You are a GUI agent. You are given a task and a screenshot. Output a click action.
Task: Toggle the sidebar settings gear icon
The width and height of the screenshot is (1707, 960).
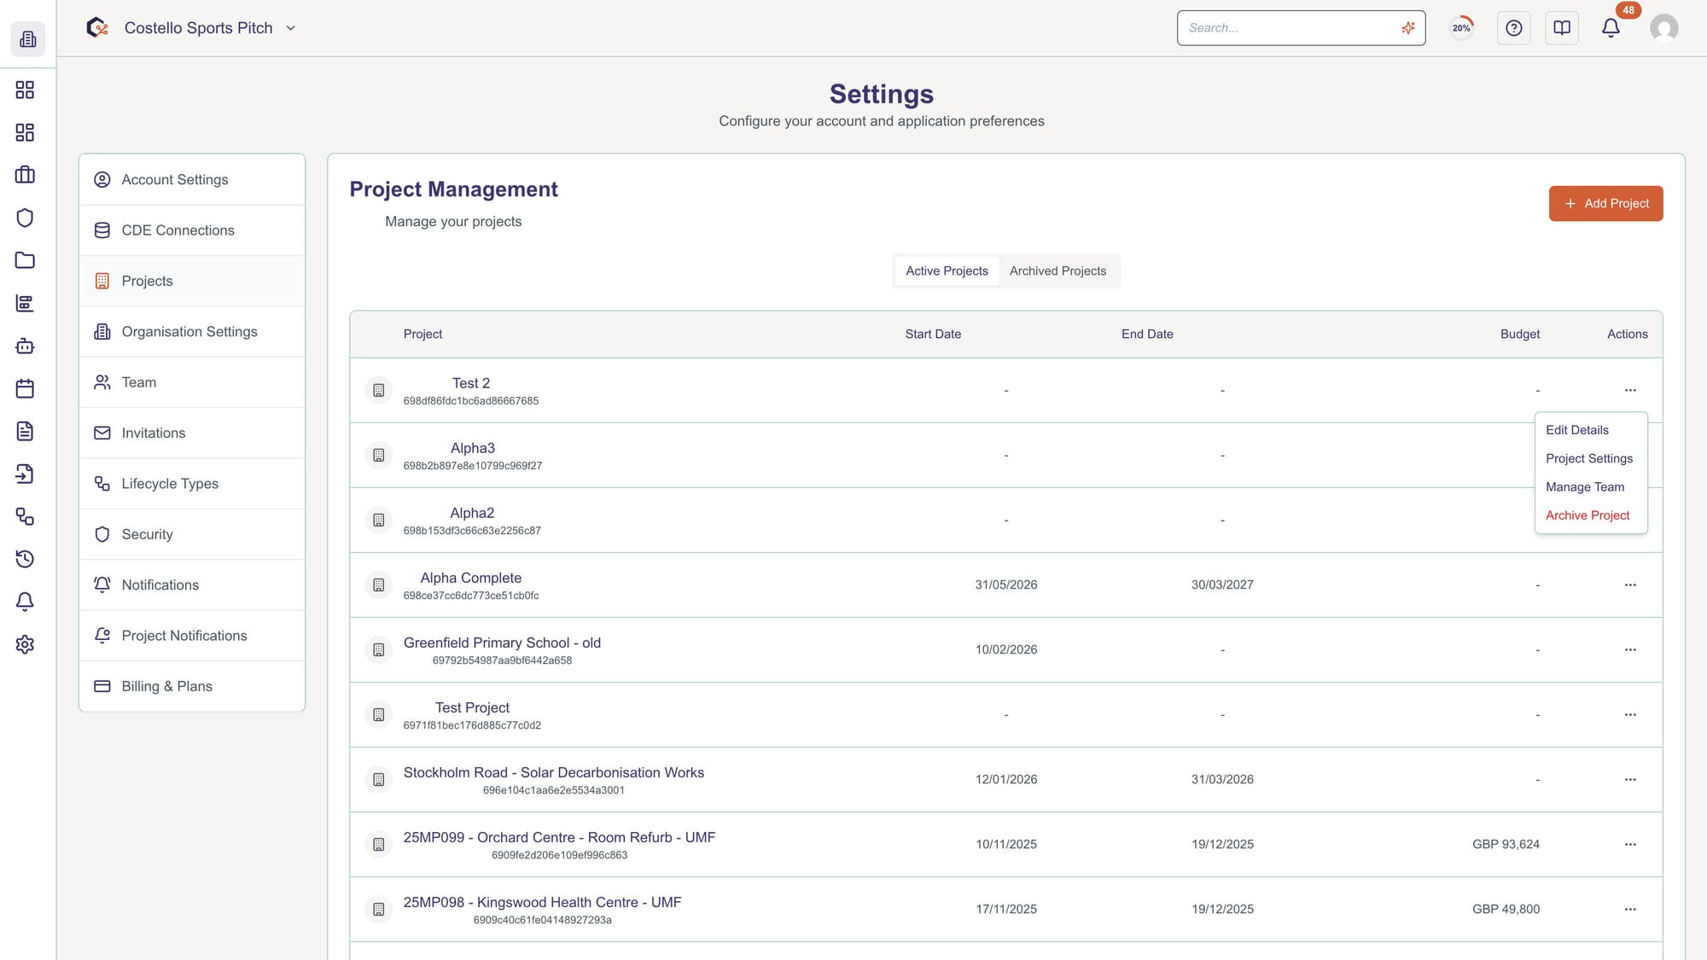click(25, 645)
